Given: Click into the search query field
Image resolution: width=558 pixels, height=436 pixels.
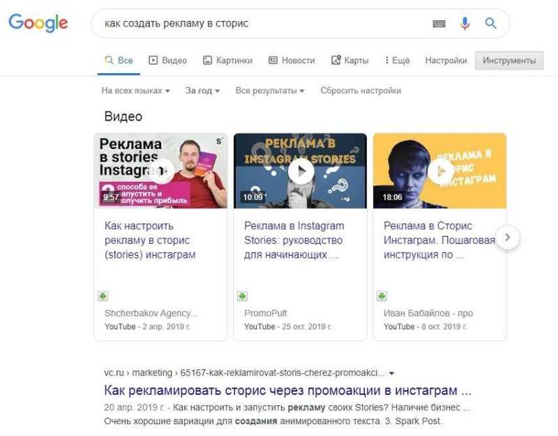Looking at the screenshot, I should point(264,24).
